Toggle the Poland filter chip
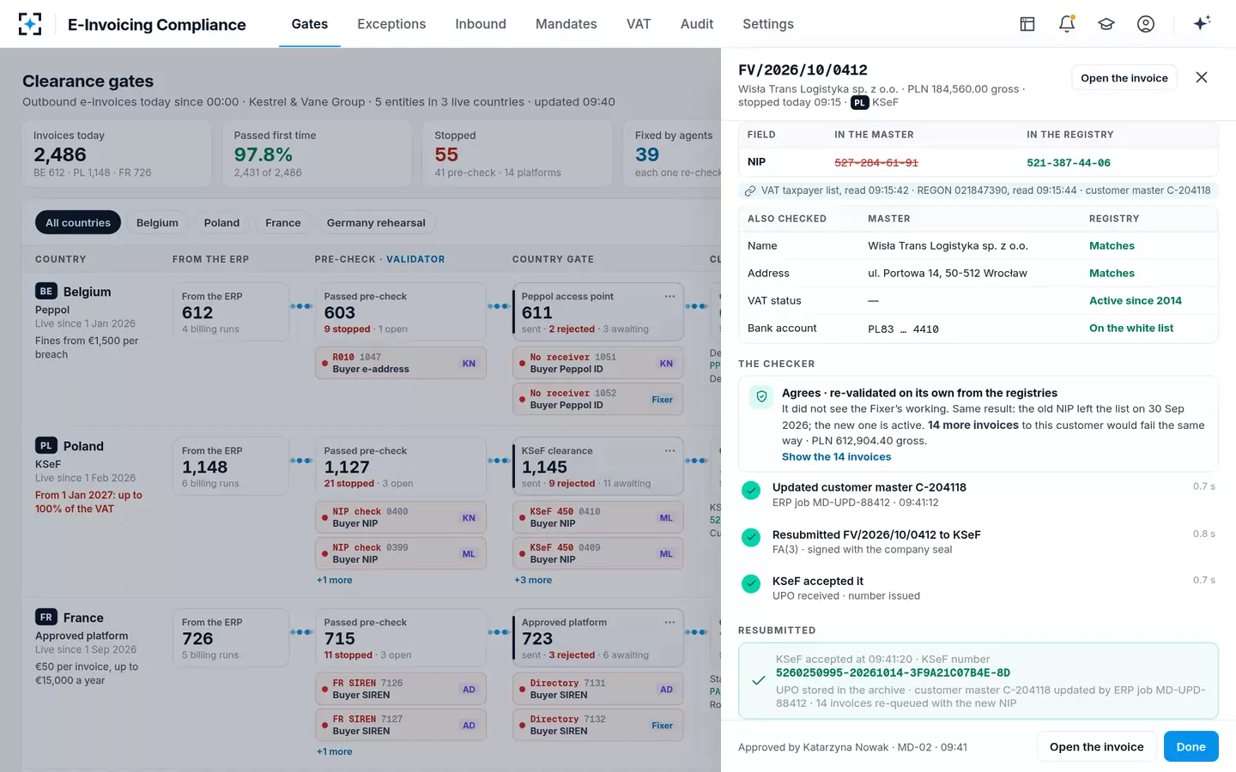The width and height of the screenshot is (1236, 772). coord(221,223)
